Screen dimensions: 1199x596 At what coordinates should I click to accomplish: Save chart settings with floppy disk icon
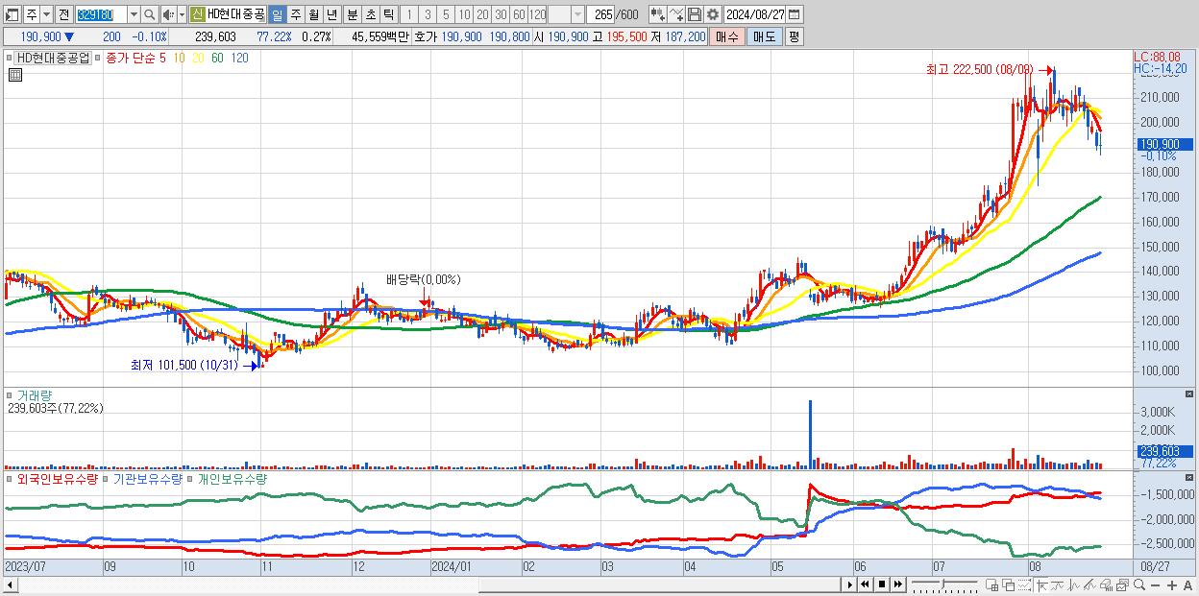pyautogui.click(x=695, y=14)
